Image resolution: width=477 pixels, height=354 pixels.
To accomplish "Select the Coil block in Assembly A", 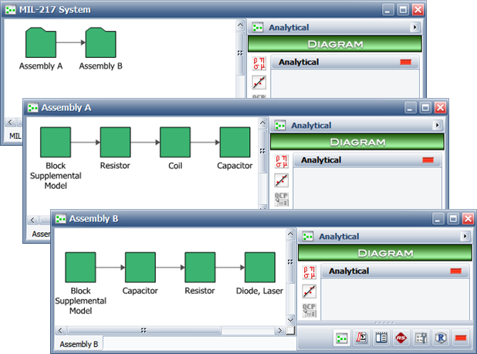I will (174, 143).
